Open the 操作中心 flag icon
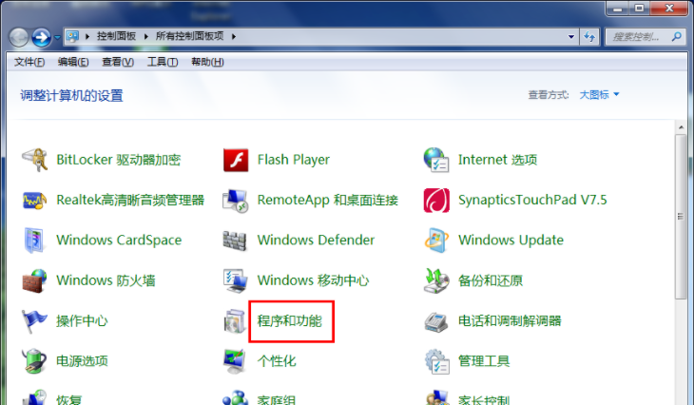 (34, 321)
